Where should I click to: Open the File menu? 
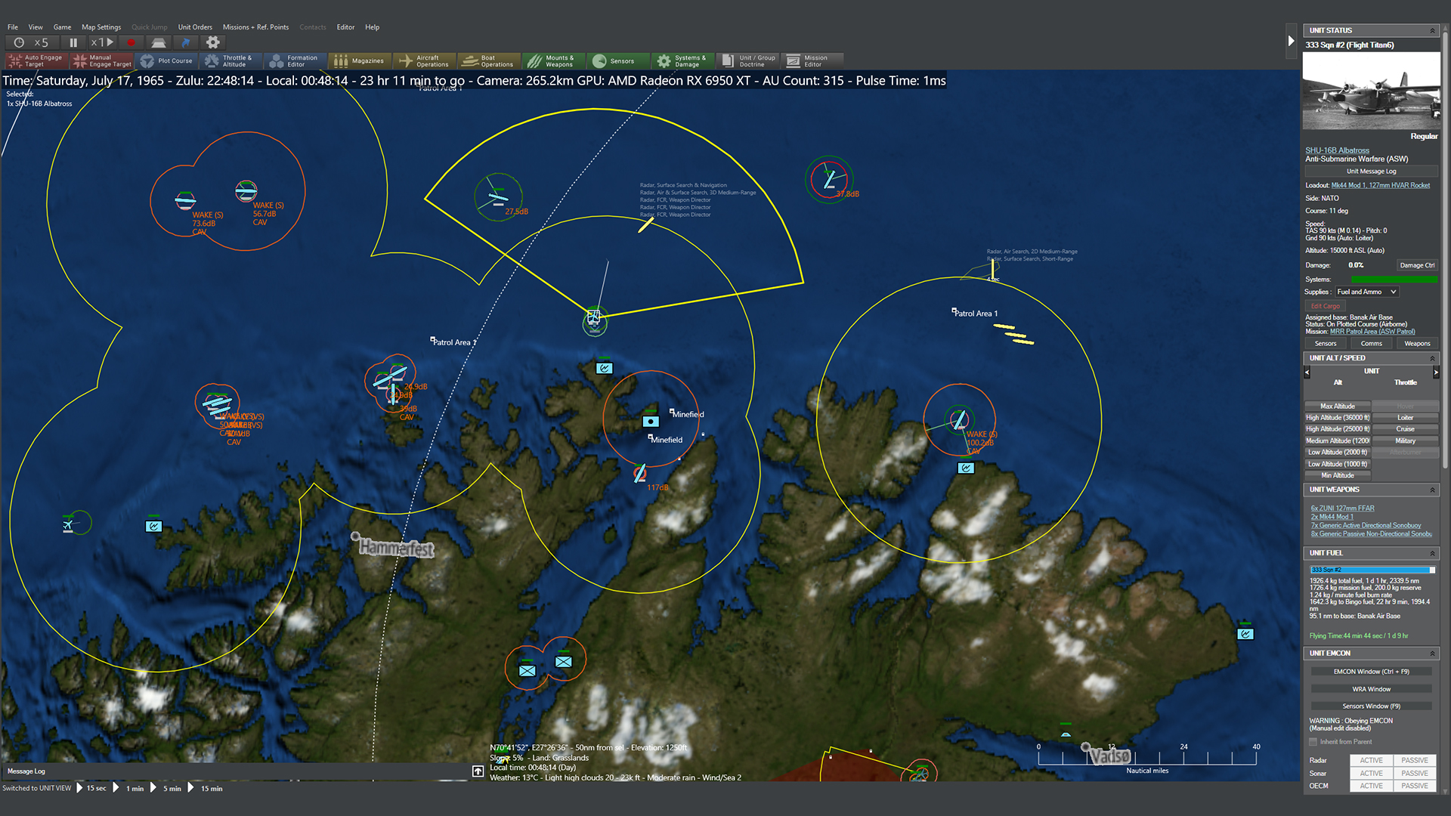(13, 27)
